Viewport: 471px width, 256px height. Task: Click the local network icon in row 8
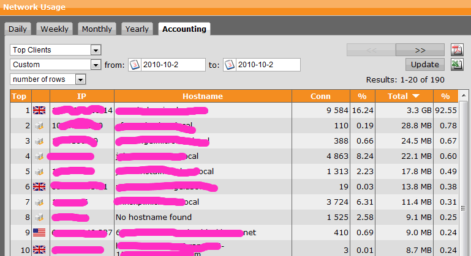40,218
